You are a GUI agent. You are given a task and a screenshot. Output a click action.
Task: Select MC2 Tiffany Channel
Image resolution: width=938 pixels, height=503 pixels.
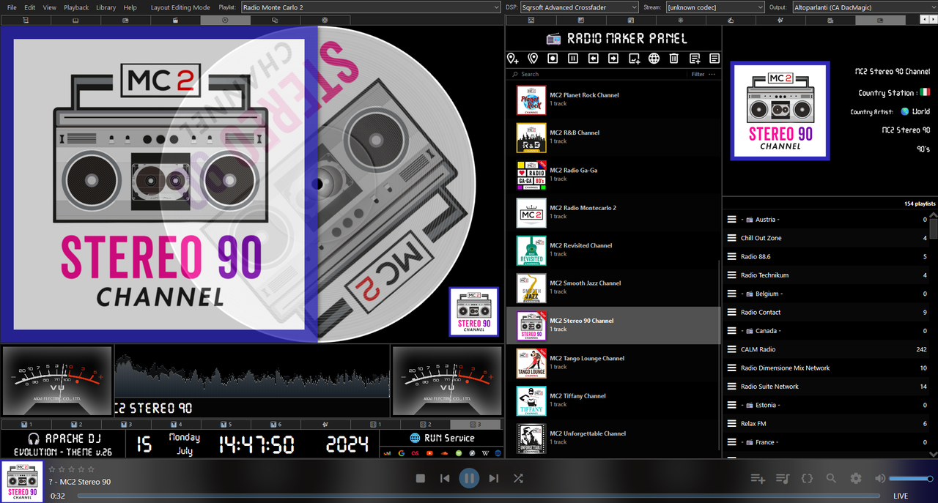click(x=613, y=400)
